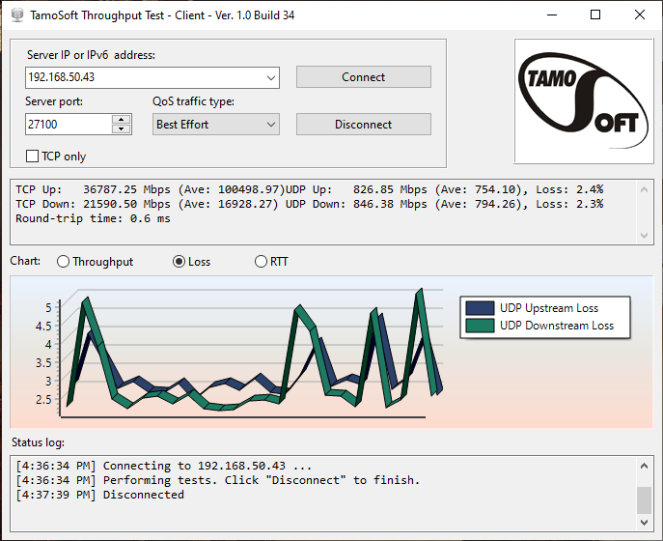Viewport: 663px width, 541px height.
Task: Decrease server port with down arrow
Action: click(122, 128)
